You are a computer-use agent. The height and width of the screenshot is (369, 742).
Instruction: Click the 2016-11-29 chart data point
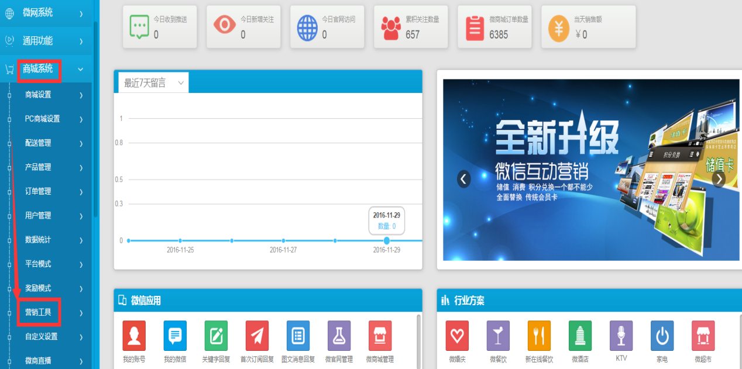(x=386, y=240)
